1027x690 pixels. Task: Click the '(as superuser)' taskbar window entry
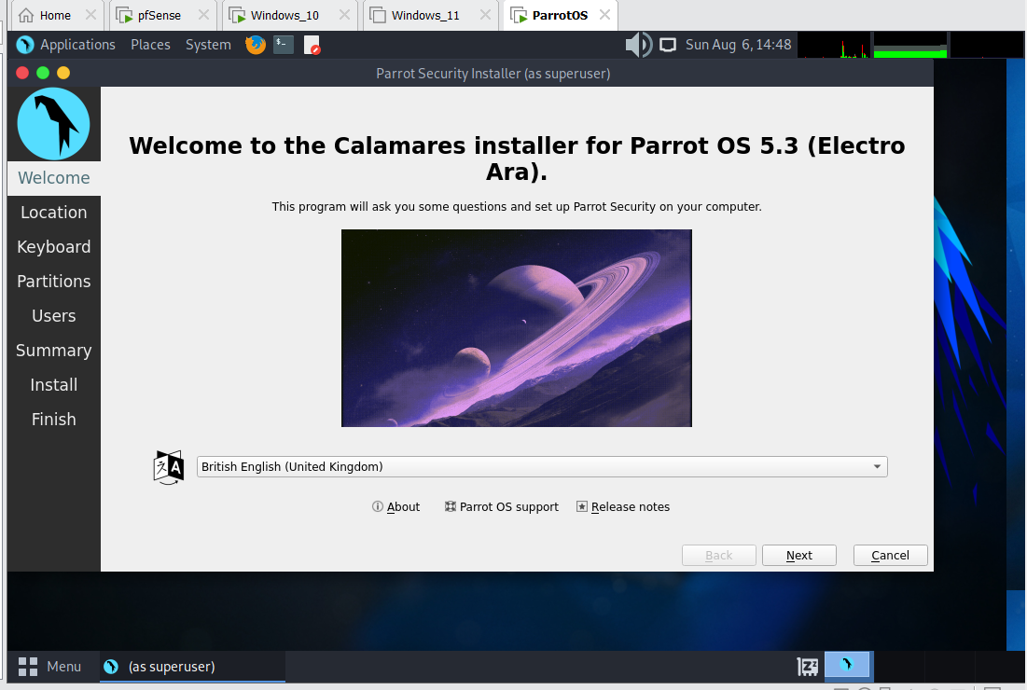point(192,667)
